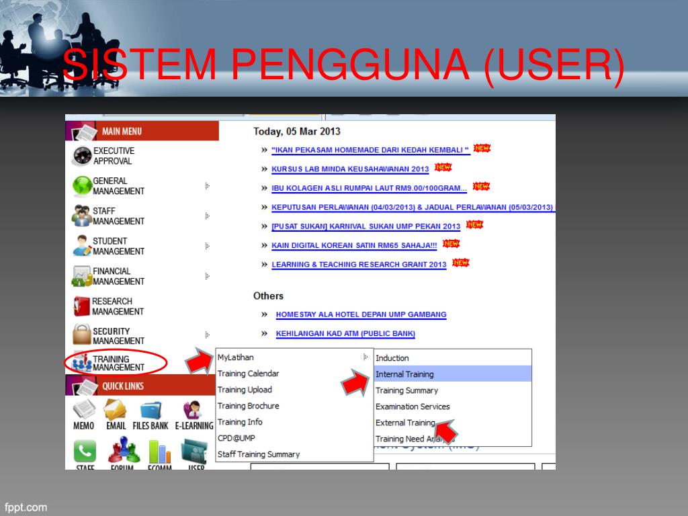
Task: Click the Main Menu header icon
Action: (83, 131)
